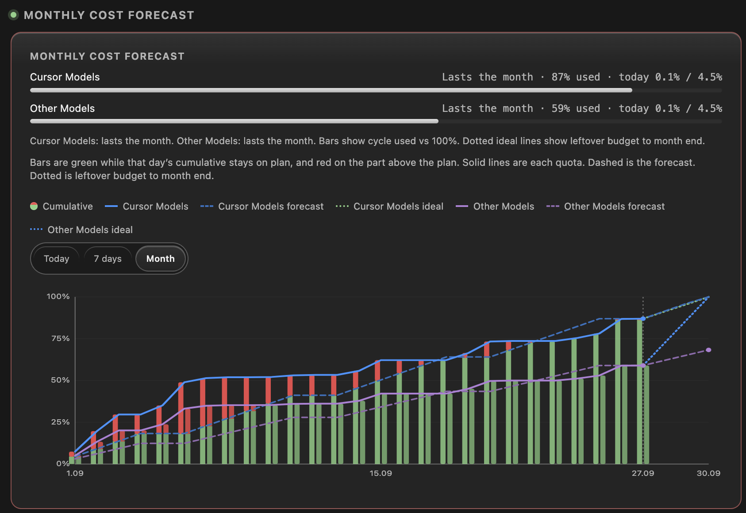Hide the Cursor Models forecast series

(x=262, y=207)
